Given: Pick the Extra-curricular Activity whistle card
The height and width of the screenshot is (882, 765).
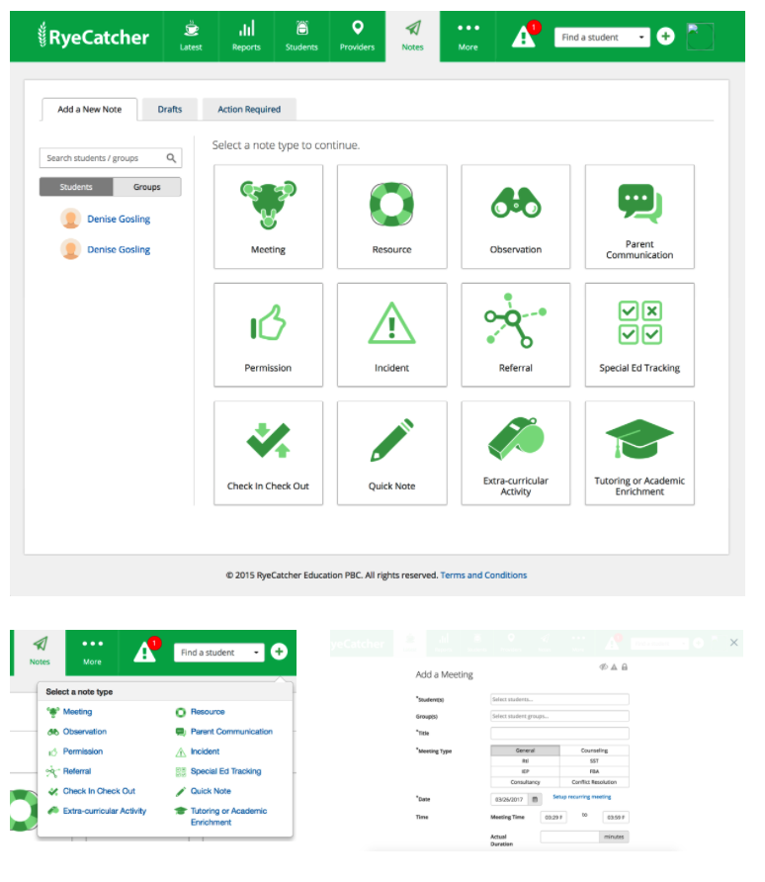Looking at the screenshot, I should (x=515, y=453).
